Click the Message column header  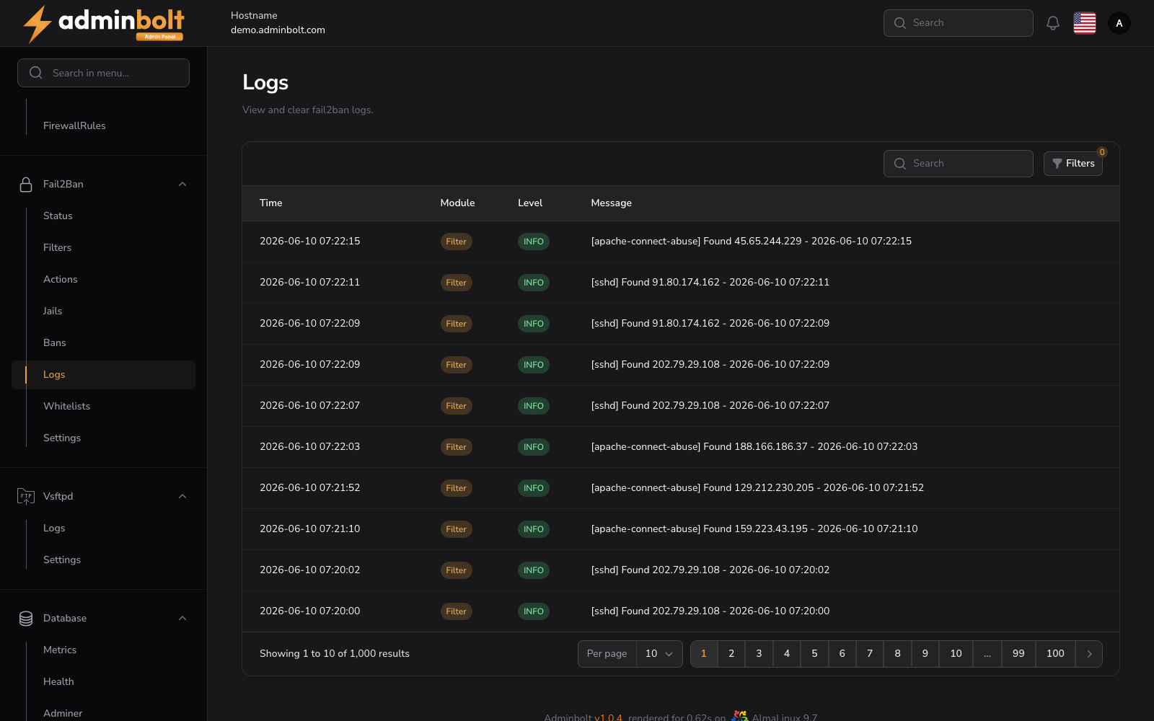click(611, 203)
